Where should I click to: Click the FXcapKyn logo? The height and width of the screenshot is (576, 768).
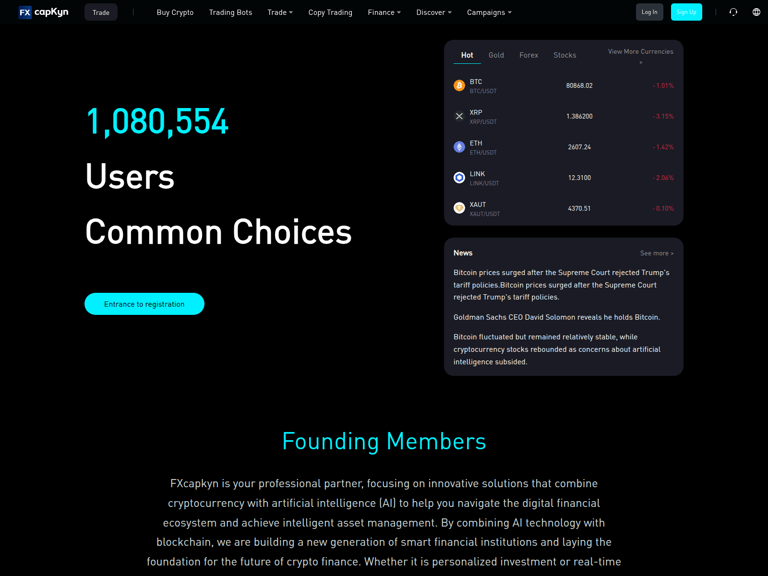click(x=43, y=12)
